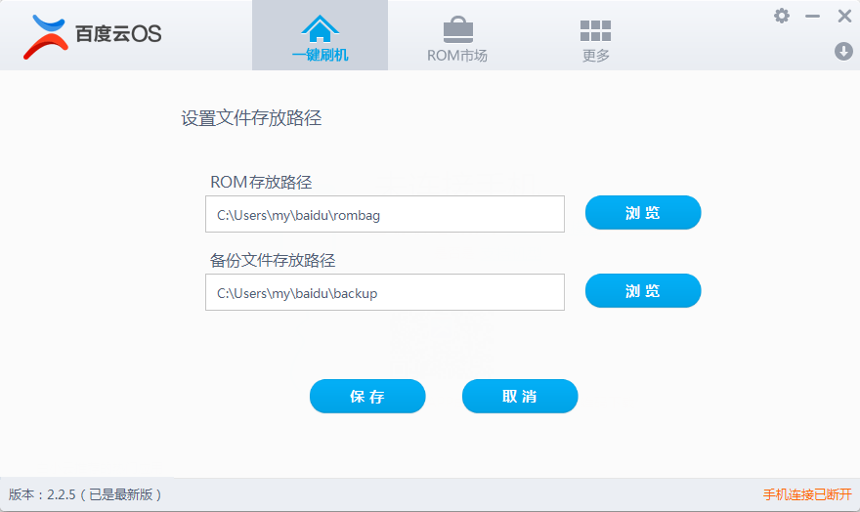Image resolution: width=860 pixels, height=512 pixels.
Task: Click the 设置文件存放路径 heading
Action: [x=251, y=119]
